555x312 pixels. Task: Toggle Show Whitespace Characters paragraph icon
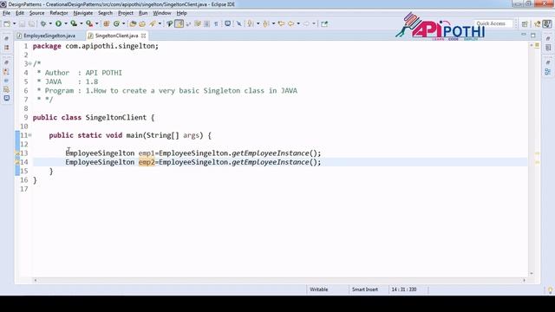click(216, 23)
